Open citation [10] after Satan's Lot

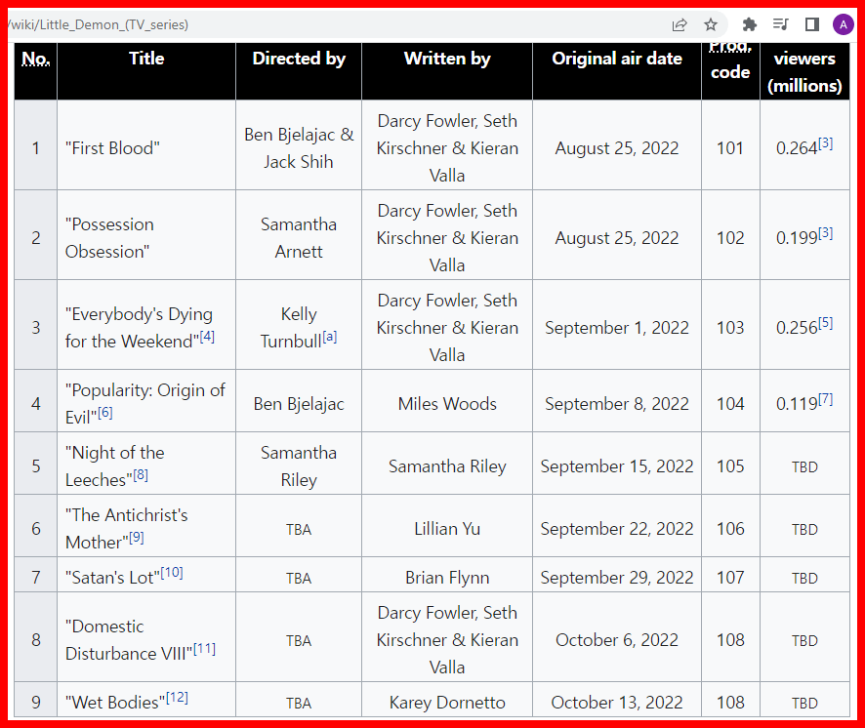coord(172,573)
